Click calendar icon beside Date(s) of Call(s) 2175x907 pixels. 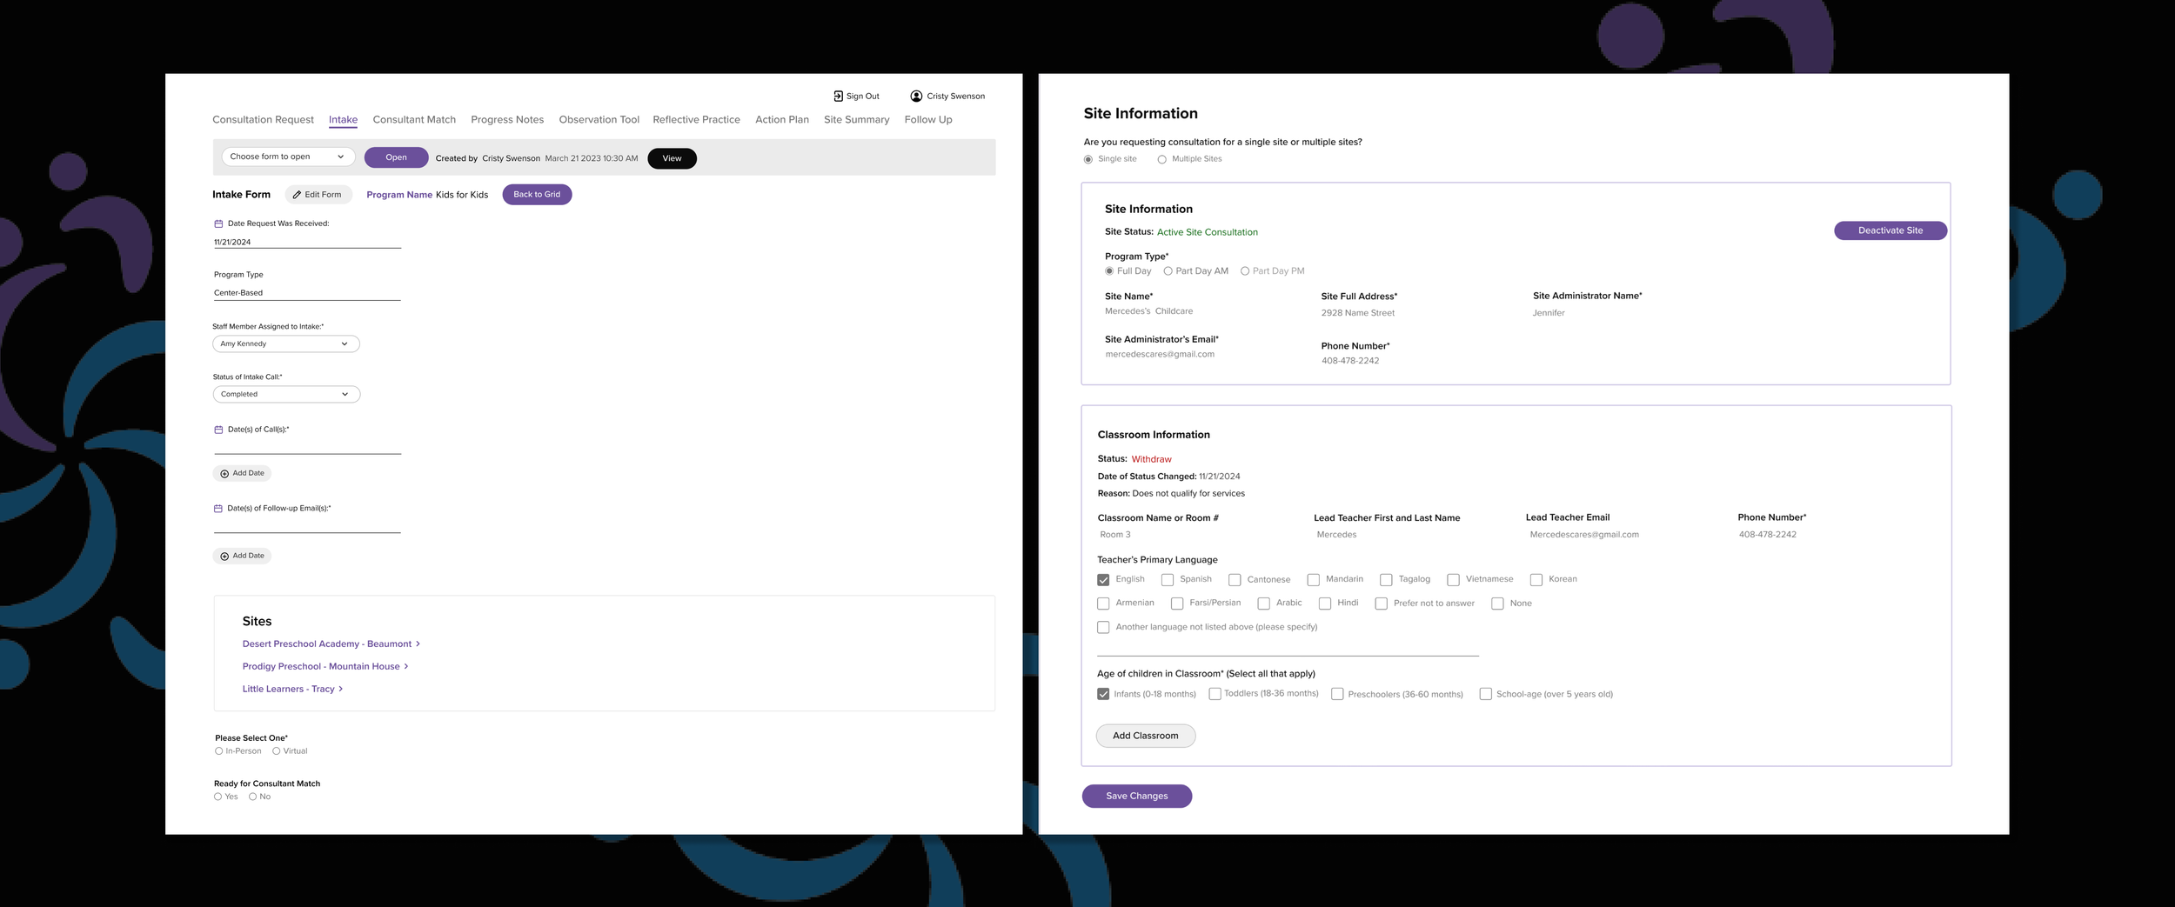coord(218,430)
